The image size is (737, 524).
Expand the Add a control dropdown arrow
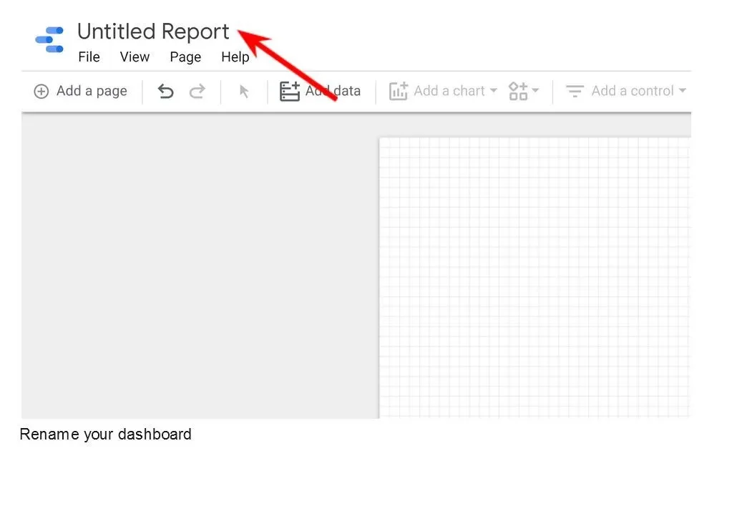(683, 90)
